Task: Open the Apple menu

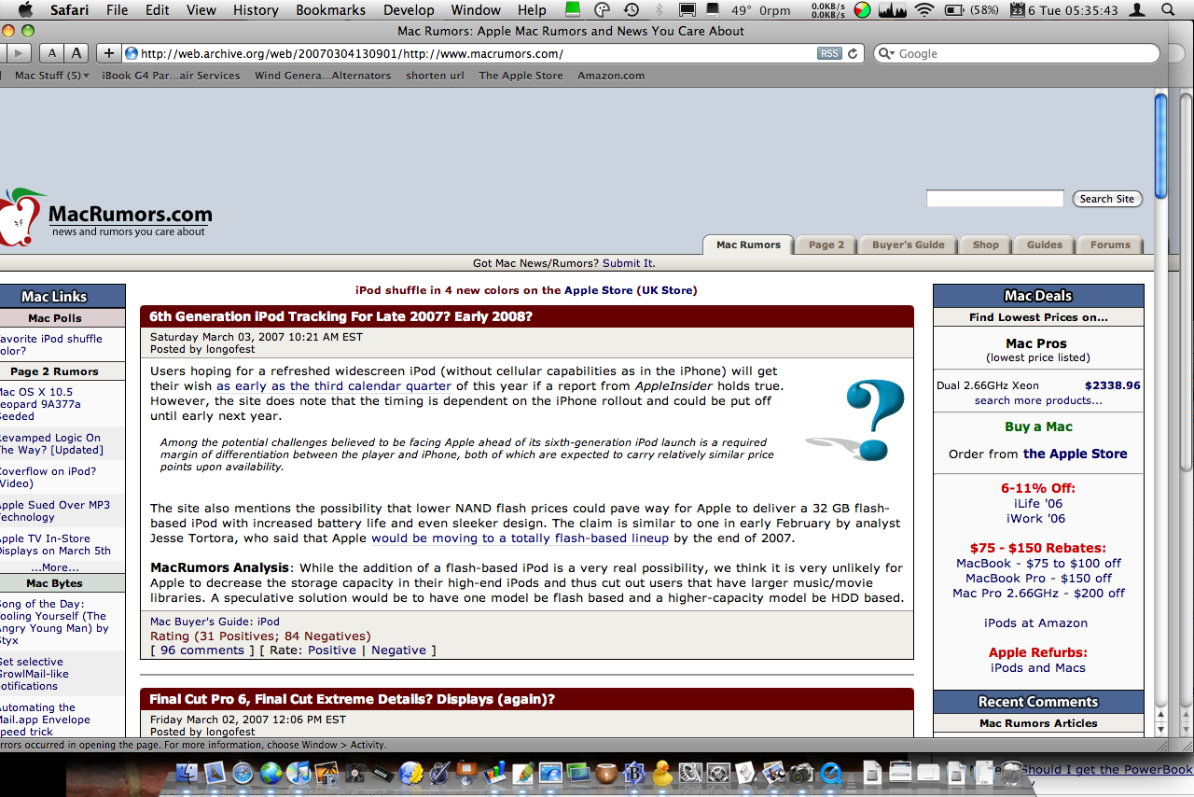Action: (25, 9)
